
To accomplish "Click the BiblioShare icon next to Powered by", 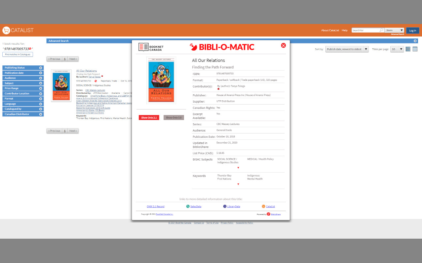I will click(268, 214).
